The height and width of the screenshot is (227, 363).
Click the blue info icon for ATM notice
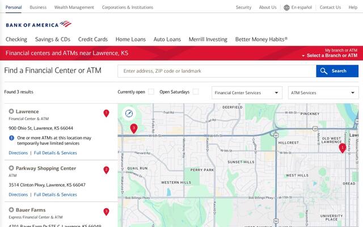point(11,138)
